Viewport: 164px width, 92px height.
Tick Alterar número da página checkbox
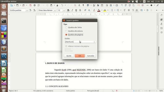(66, 46)
